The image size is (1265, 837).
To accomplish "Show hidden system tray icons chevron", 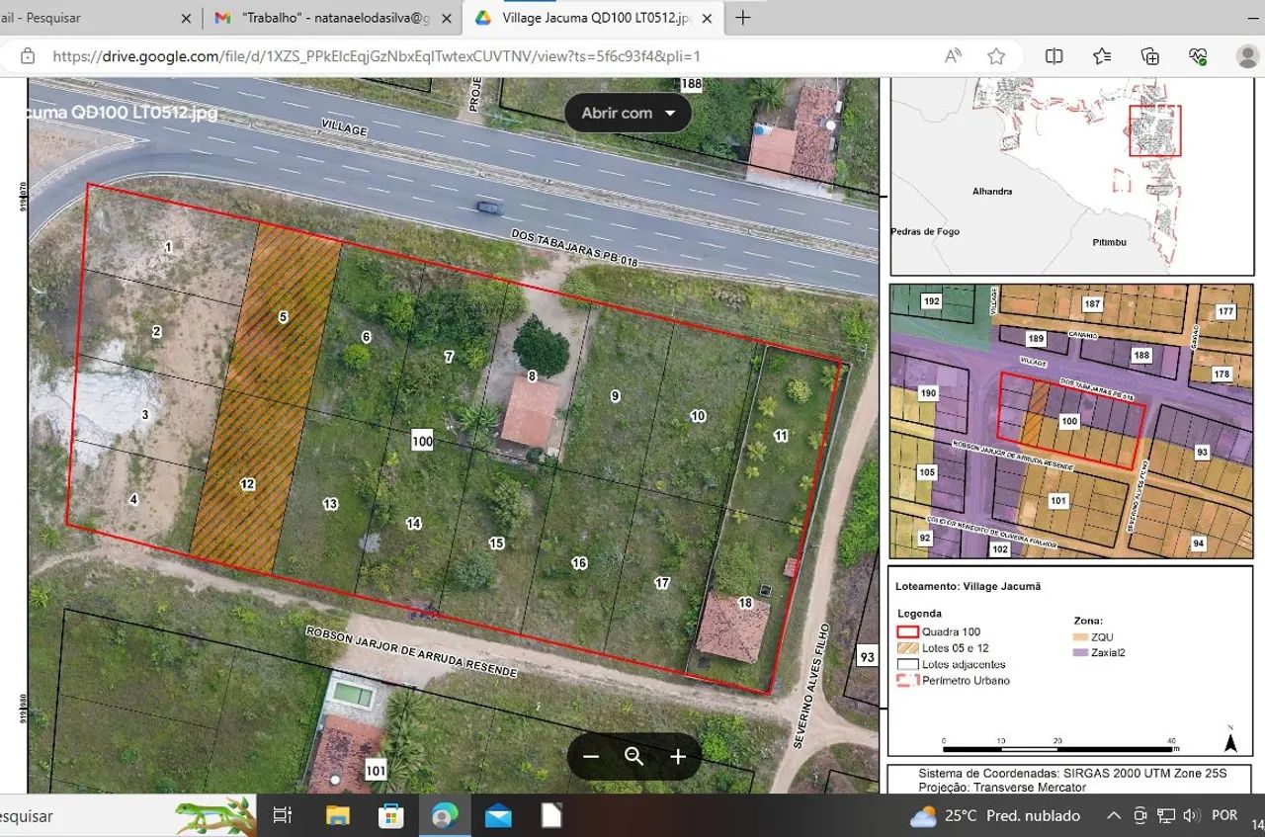I will coord(1114,816).
